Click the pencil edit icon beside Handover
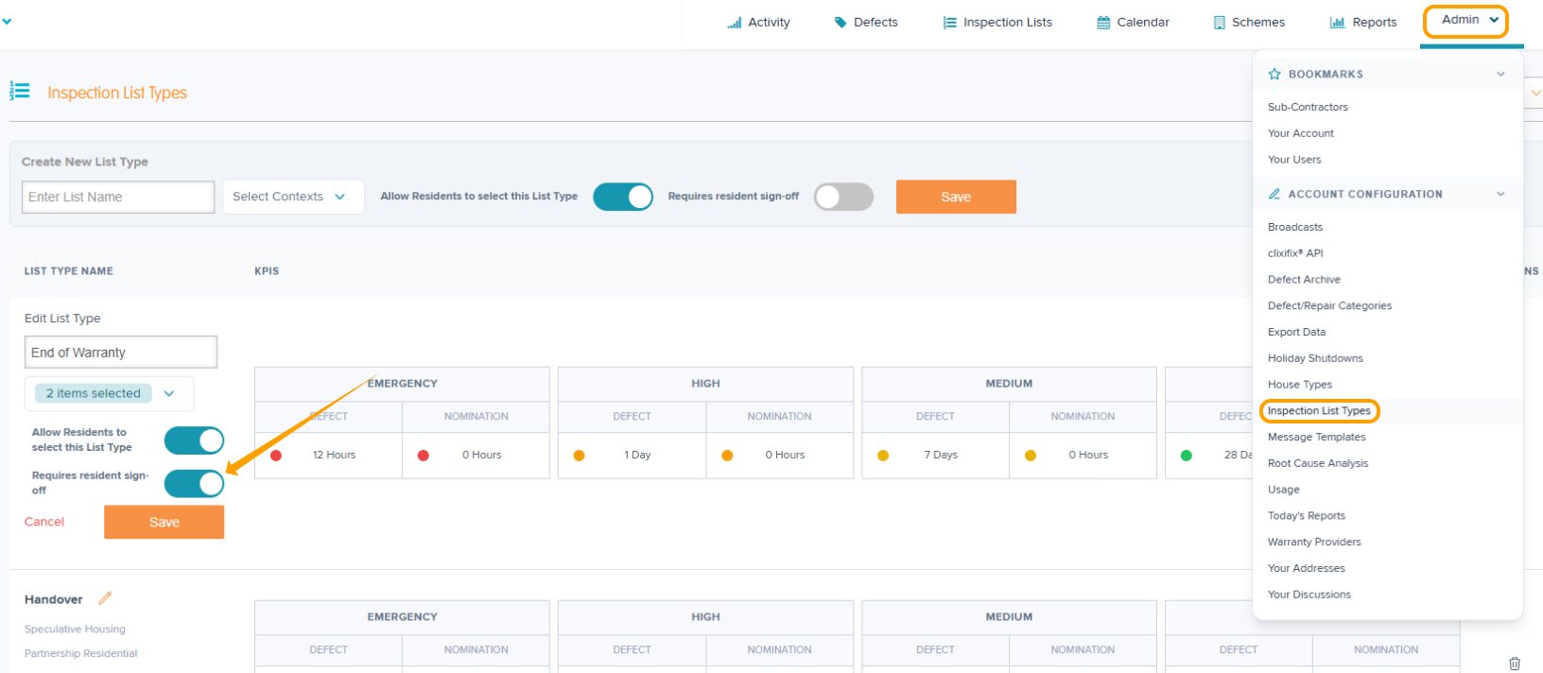Image resolution: width=1543 pixels, height=673 pixels. (x=105, y=598)
